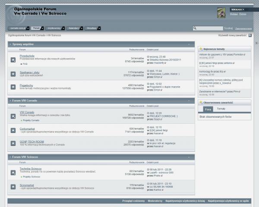The image size is (259, 207).
Task: Open dropdown arrow next to Kalendarz menu
Action: 82,28
